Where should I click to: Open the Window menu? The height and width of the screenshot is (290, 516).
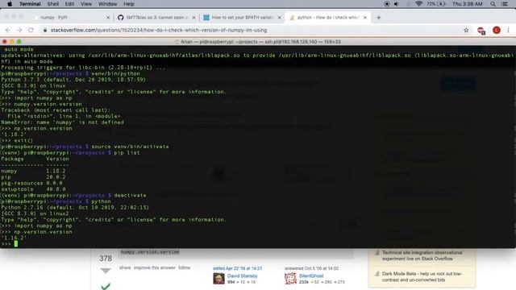pyautogui.click(x=107, y=4)
